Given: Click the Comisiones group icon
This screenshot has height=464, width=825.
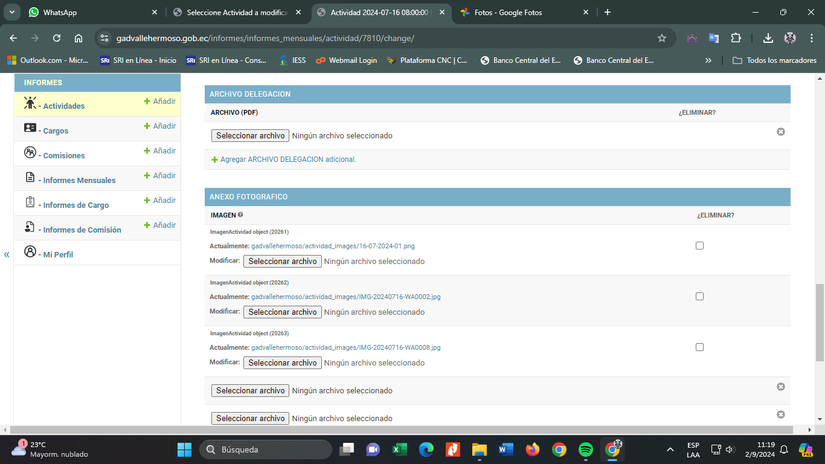Looking at the screenshot, I should 30,153.
